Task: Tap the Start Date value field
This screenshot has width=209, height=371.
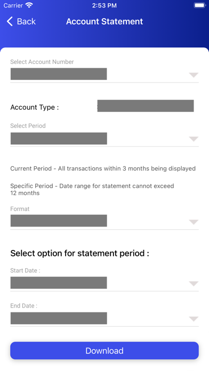Action: coord(59,283)
